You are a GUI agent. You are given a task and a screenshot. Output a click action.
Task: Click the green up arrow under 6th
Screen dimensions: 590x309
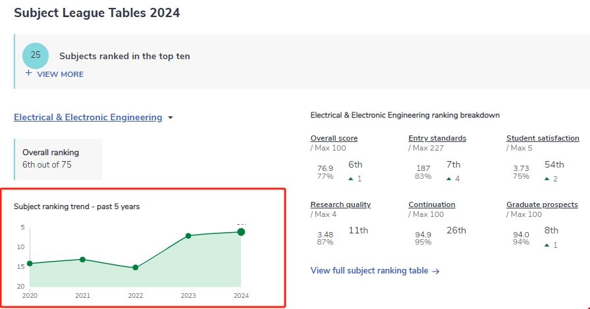pos(351,179)
